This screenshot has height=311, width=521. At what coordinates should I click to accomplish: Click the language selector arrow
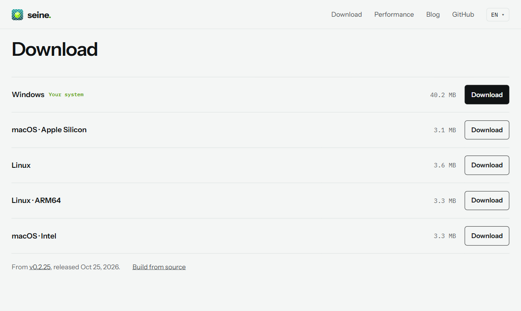(x=503, y=15)
